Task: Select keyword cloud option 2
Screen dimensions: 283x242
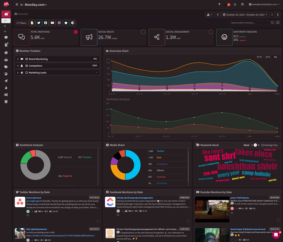Action: coord(255,145)
